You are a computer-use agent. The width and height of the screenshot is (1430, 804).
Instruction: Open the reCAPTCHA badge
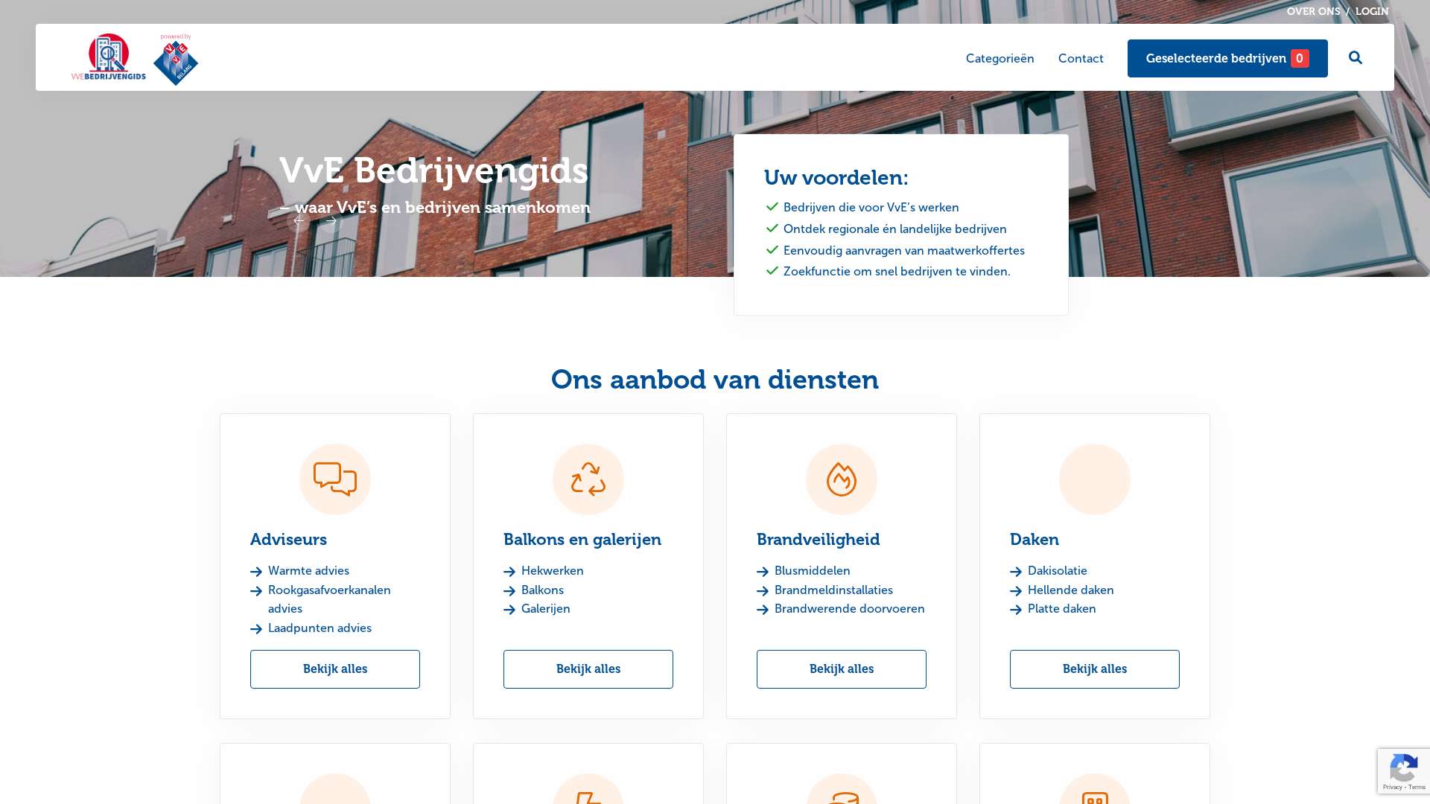tap(1404, 771)
